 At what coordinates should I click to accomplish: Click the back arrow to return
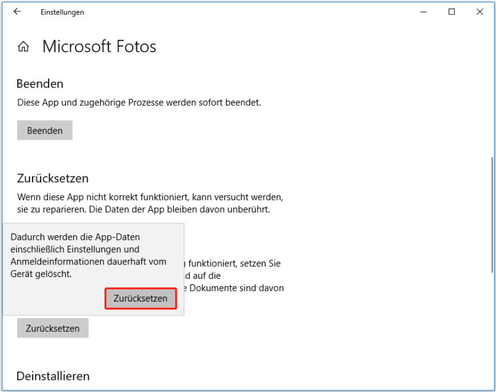17,11
